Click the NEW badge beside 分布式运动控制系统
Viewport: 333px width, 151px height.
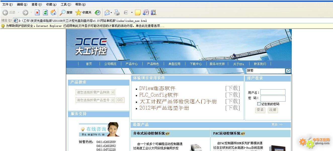click(x=168, y=133)
